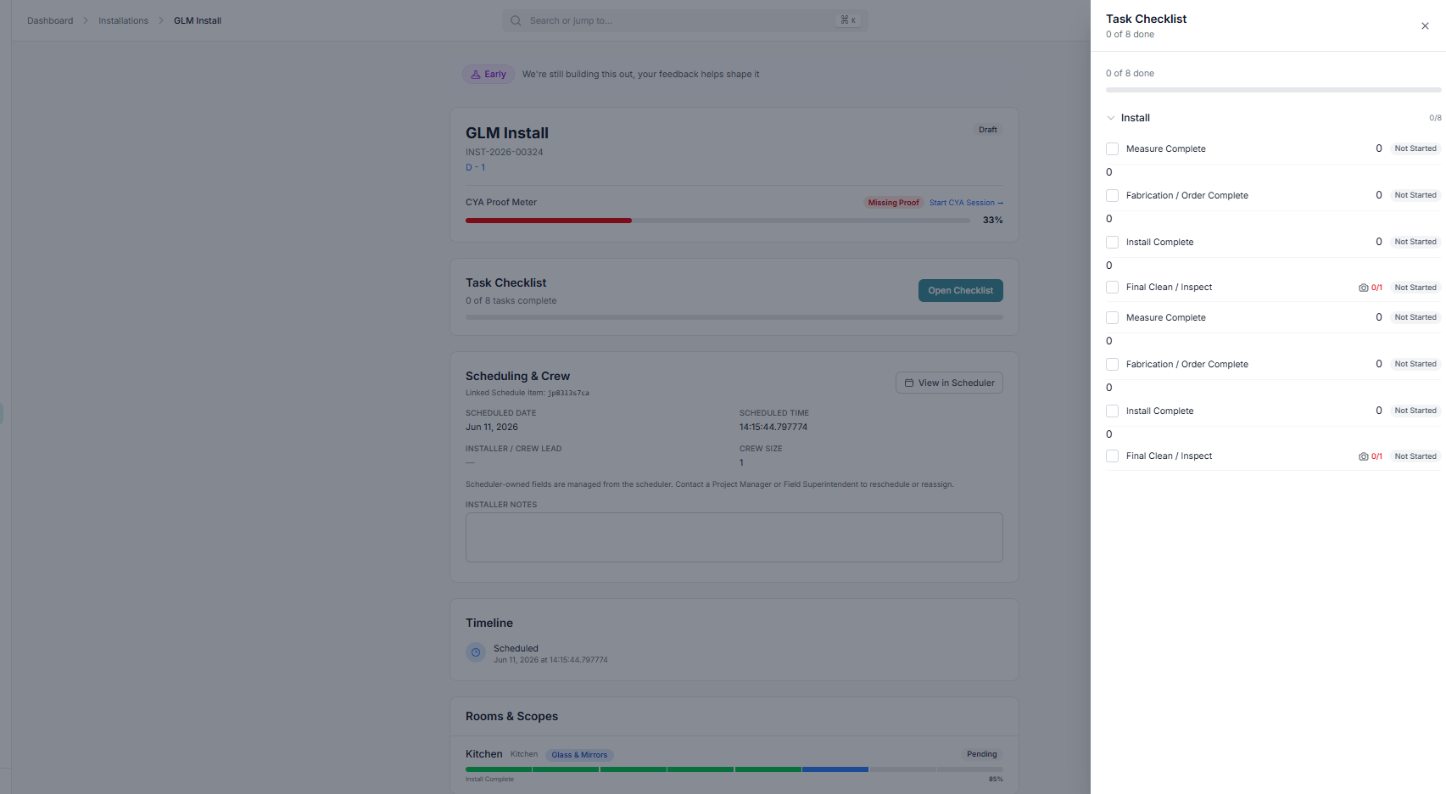1446x794 pixels.
Task: Click the scheduled date Jun 11, 2026
Action: [492, 428]
